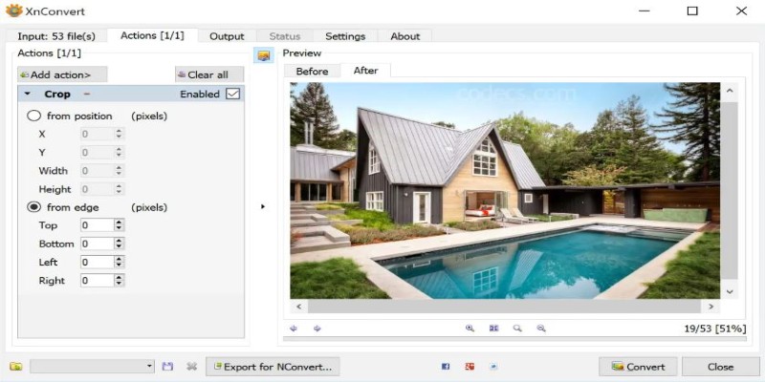Open the Facebook link icon
Viewport: 765px width, 382px height.
pos(446,367)
